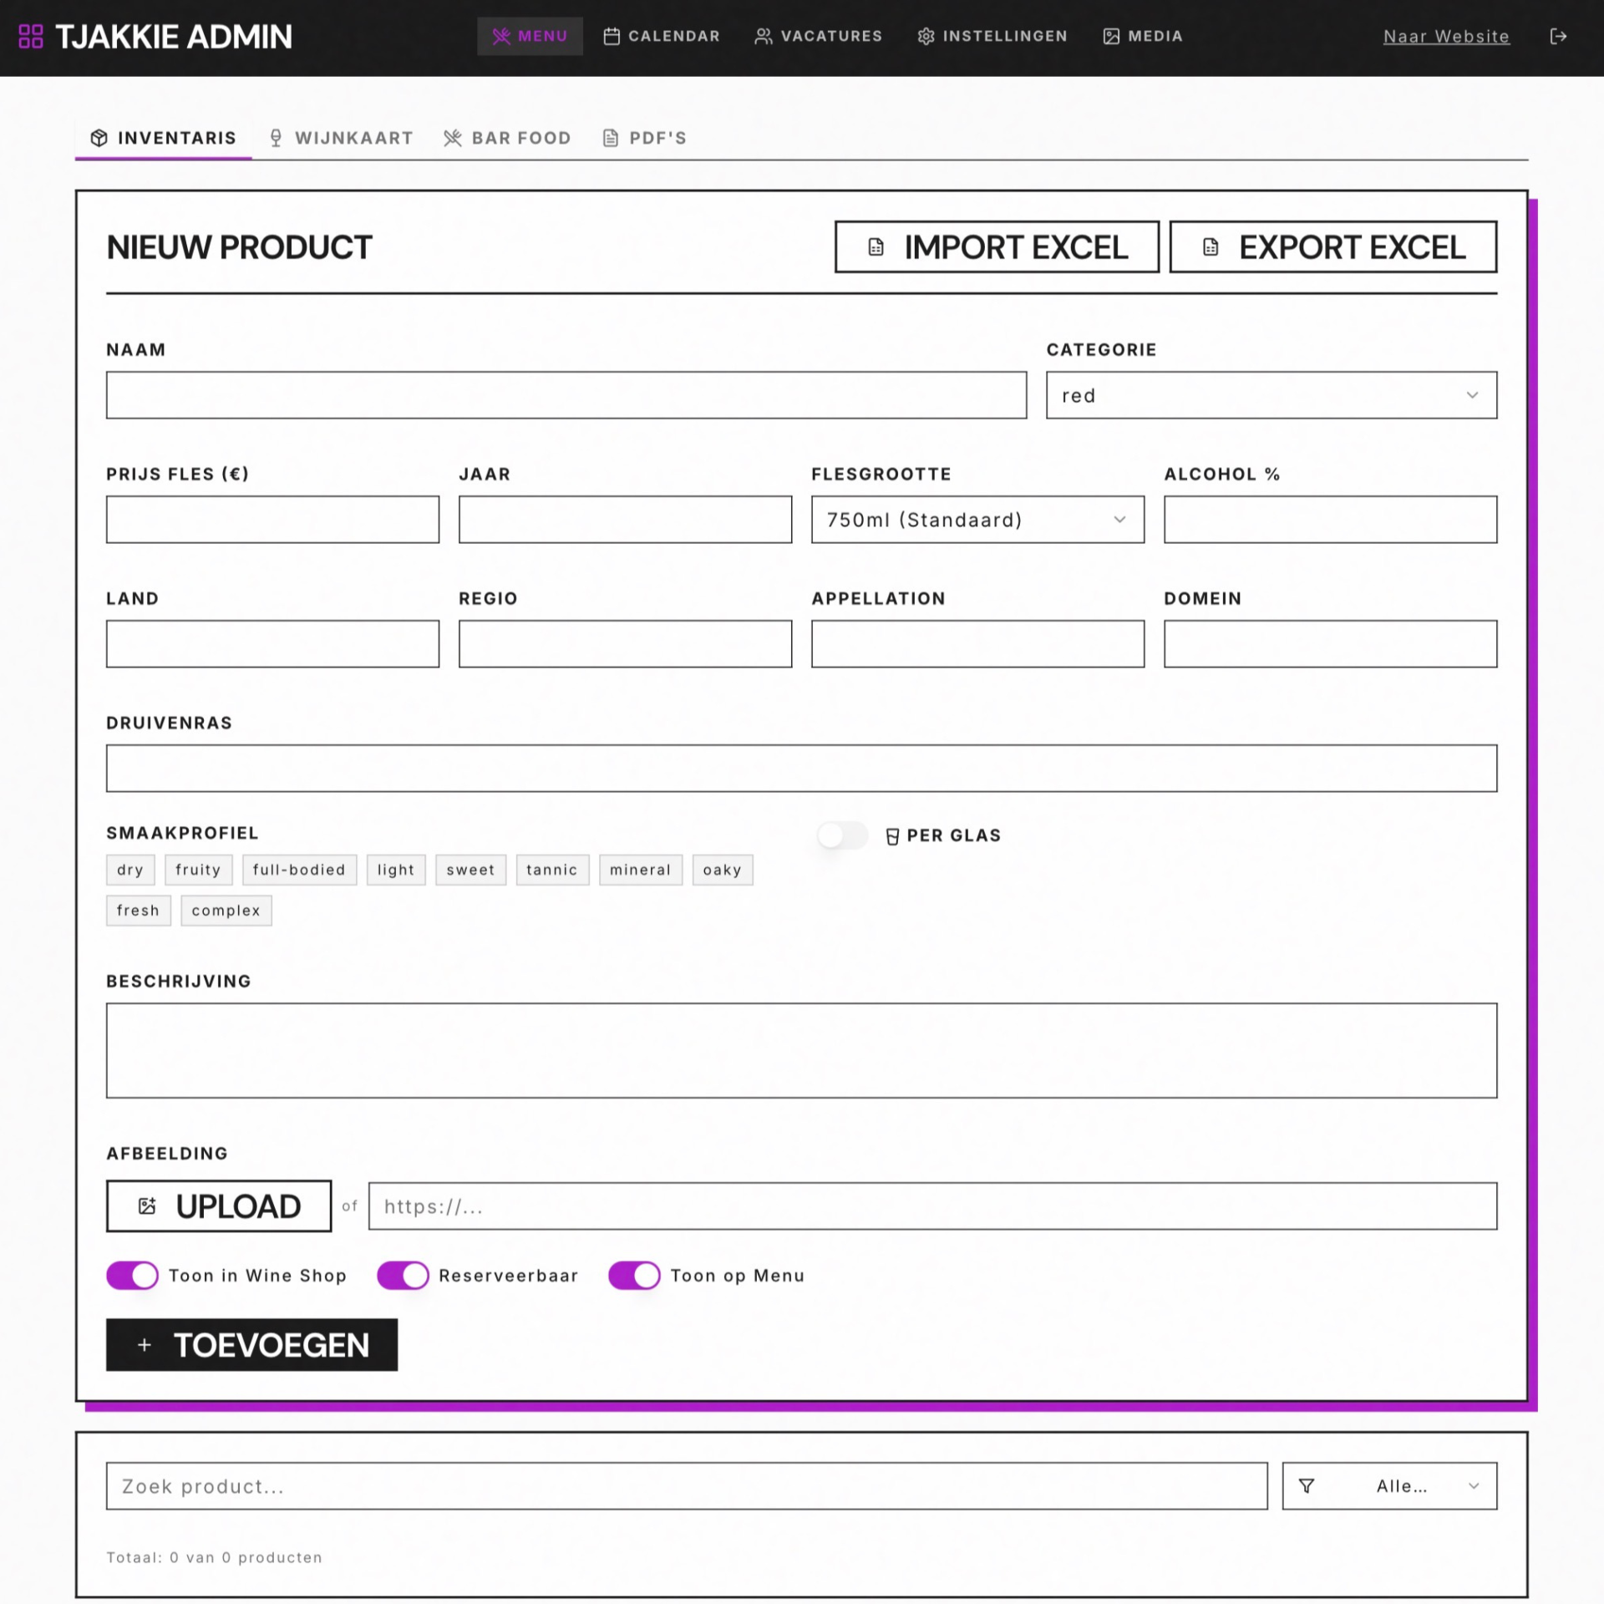Open Vacatures in the top navigation
The height and width of the screenshot is (1604, 1604).
(818, 36)
